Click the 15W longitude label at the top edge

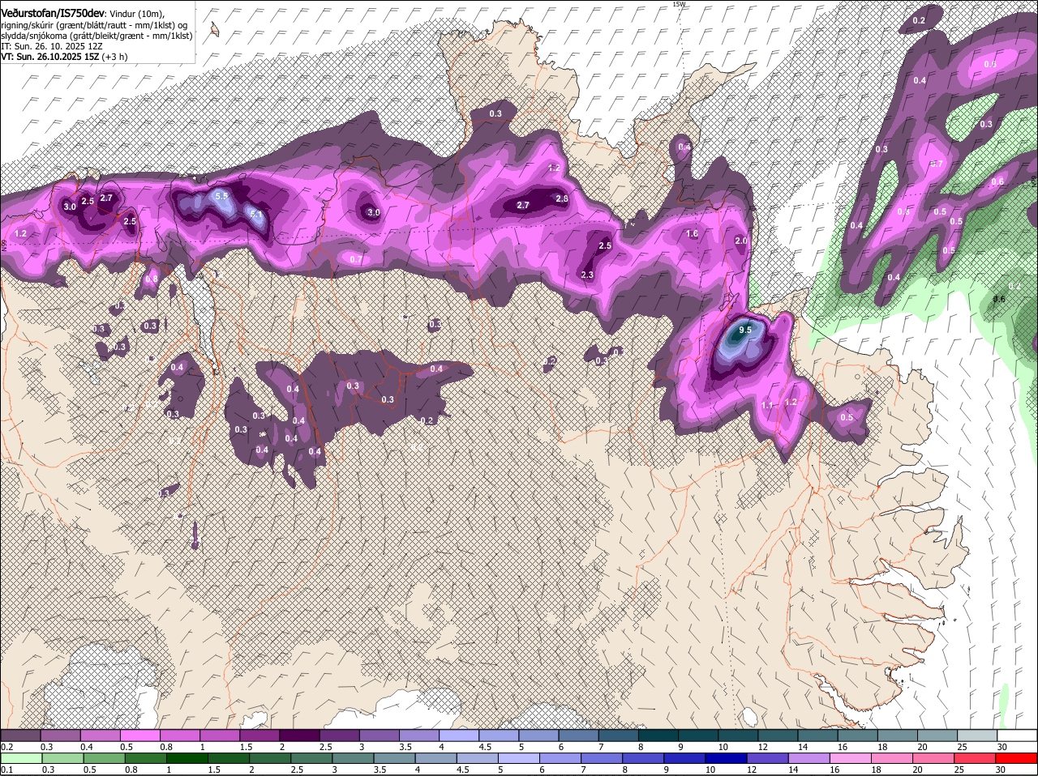[678, 4]
